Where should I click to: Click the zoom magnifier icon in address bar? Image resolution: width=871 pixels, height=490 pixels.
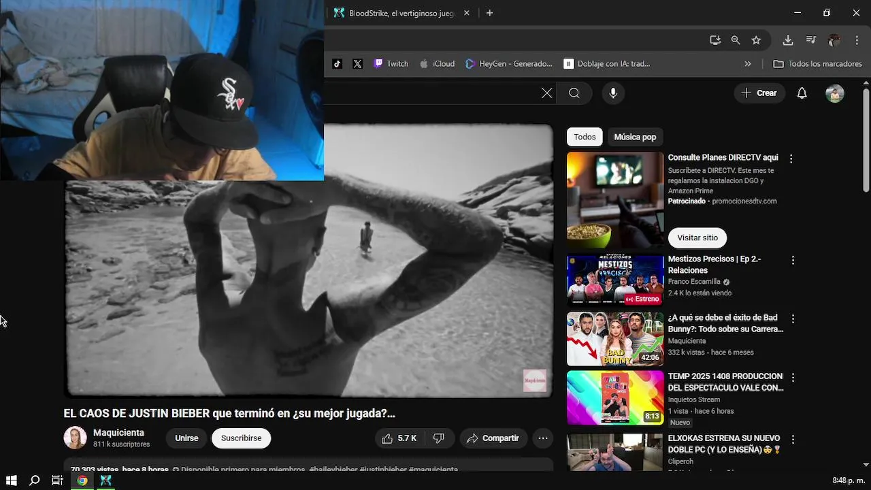pos(736,40)
